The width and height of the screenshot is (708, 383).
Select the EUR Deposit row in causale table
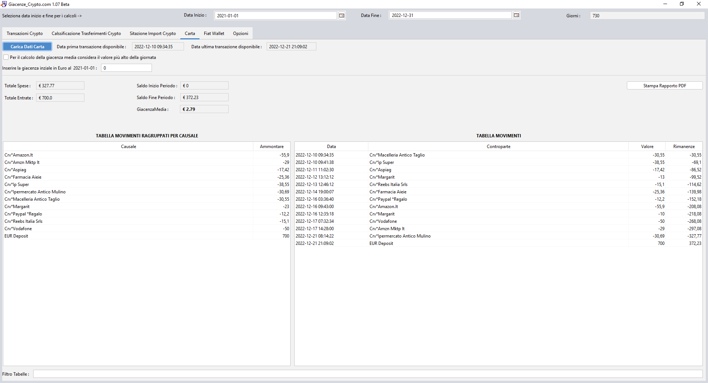[111, 236]
